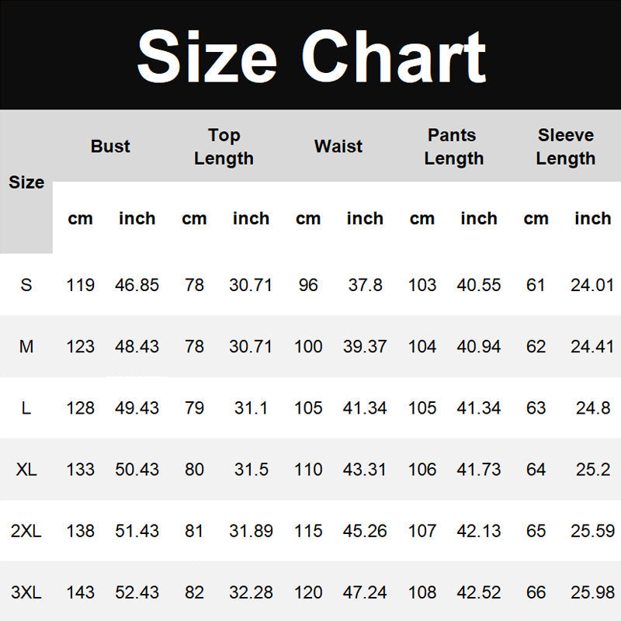Select the Bust column header
This screenshot has height=621, width=621.
pos(110,146)
